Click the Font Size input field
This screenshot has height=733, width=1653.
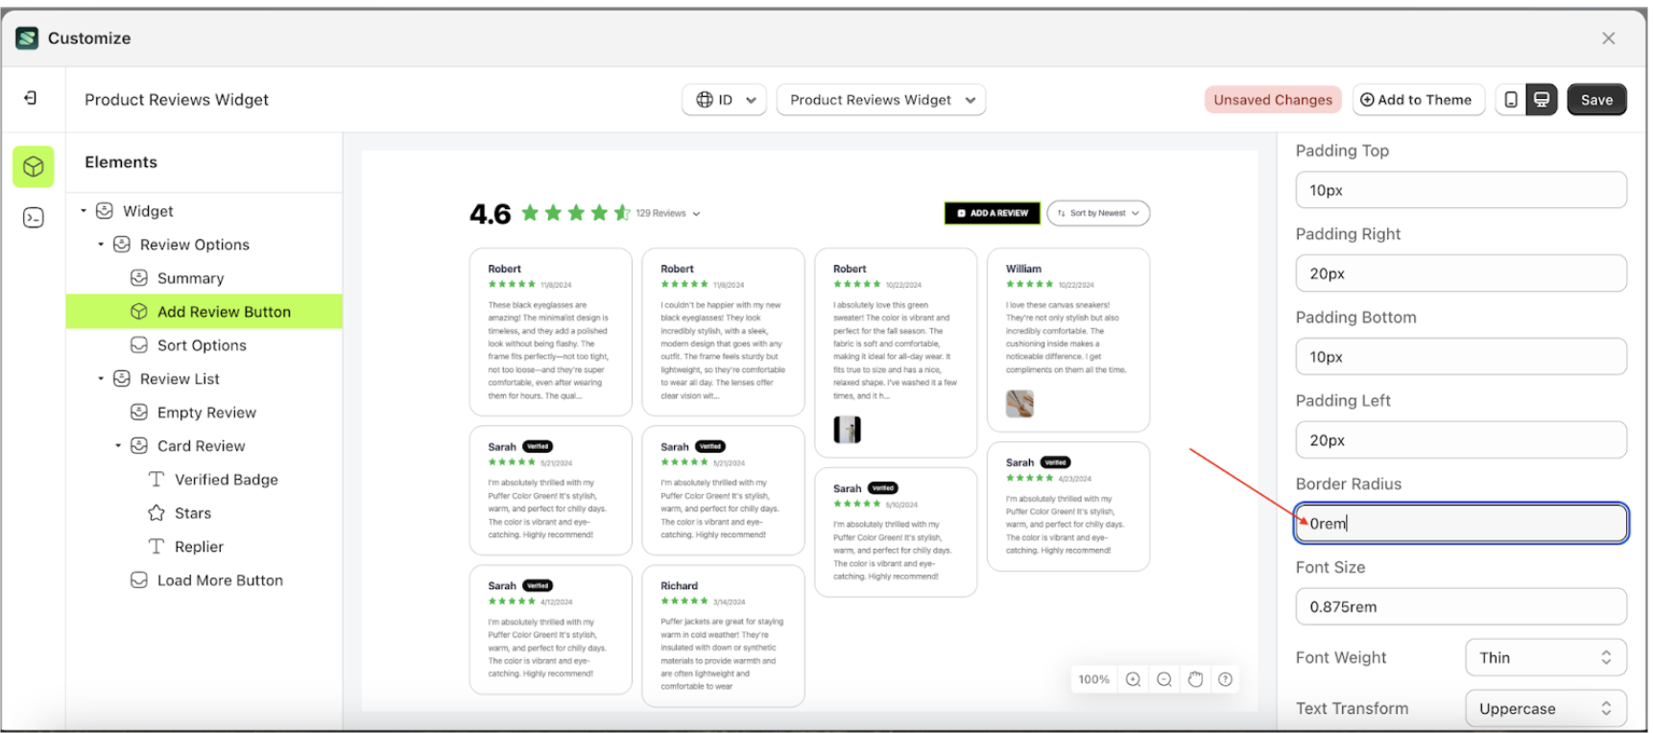click(x=1460, y=607)
